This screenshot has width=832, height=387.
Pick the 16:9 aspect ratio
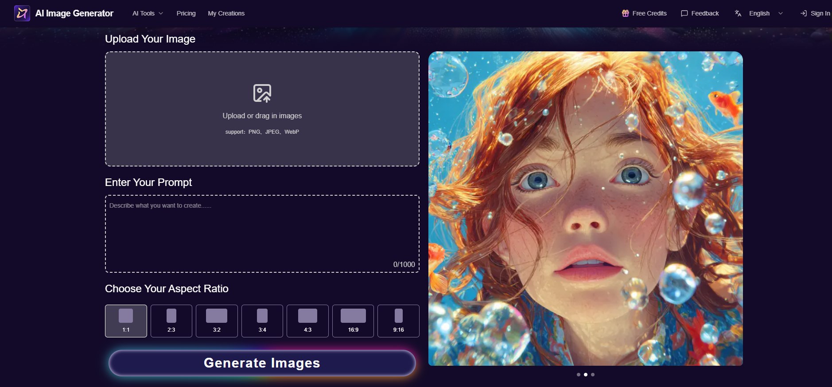353,321
